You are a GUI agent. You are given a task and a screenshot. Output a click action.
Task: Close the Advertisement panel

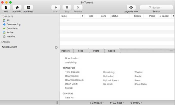[x=56, y=47]
